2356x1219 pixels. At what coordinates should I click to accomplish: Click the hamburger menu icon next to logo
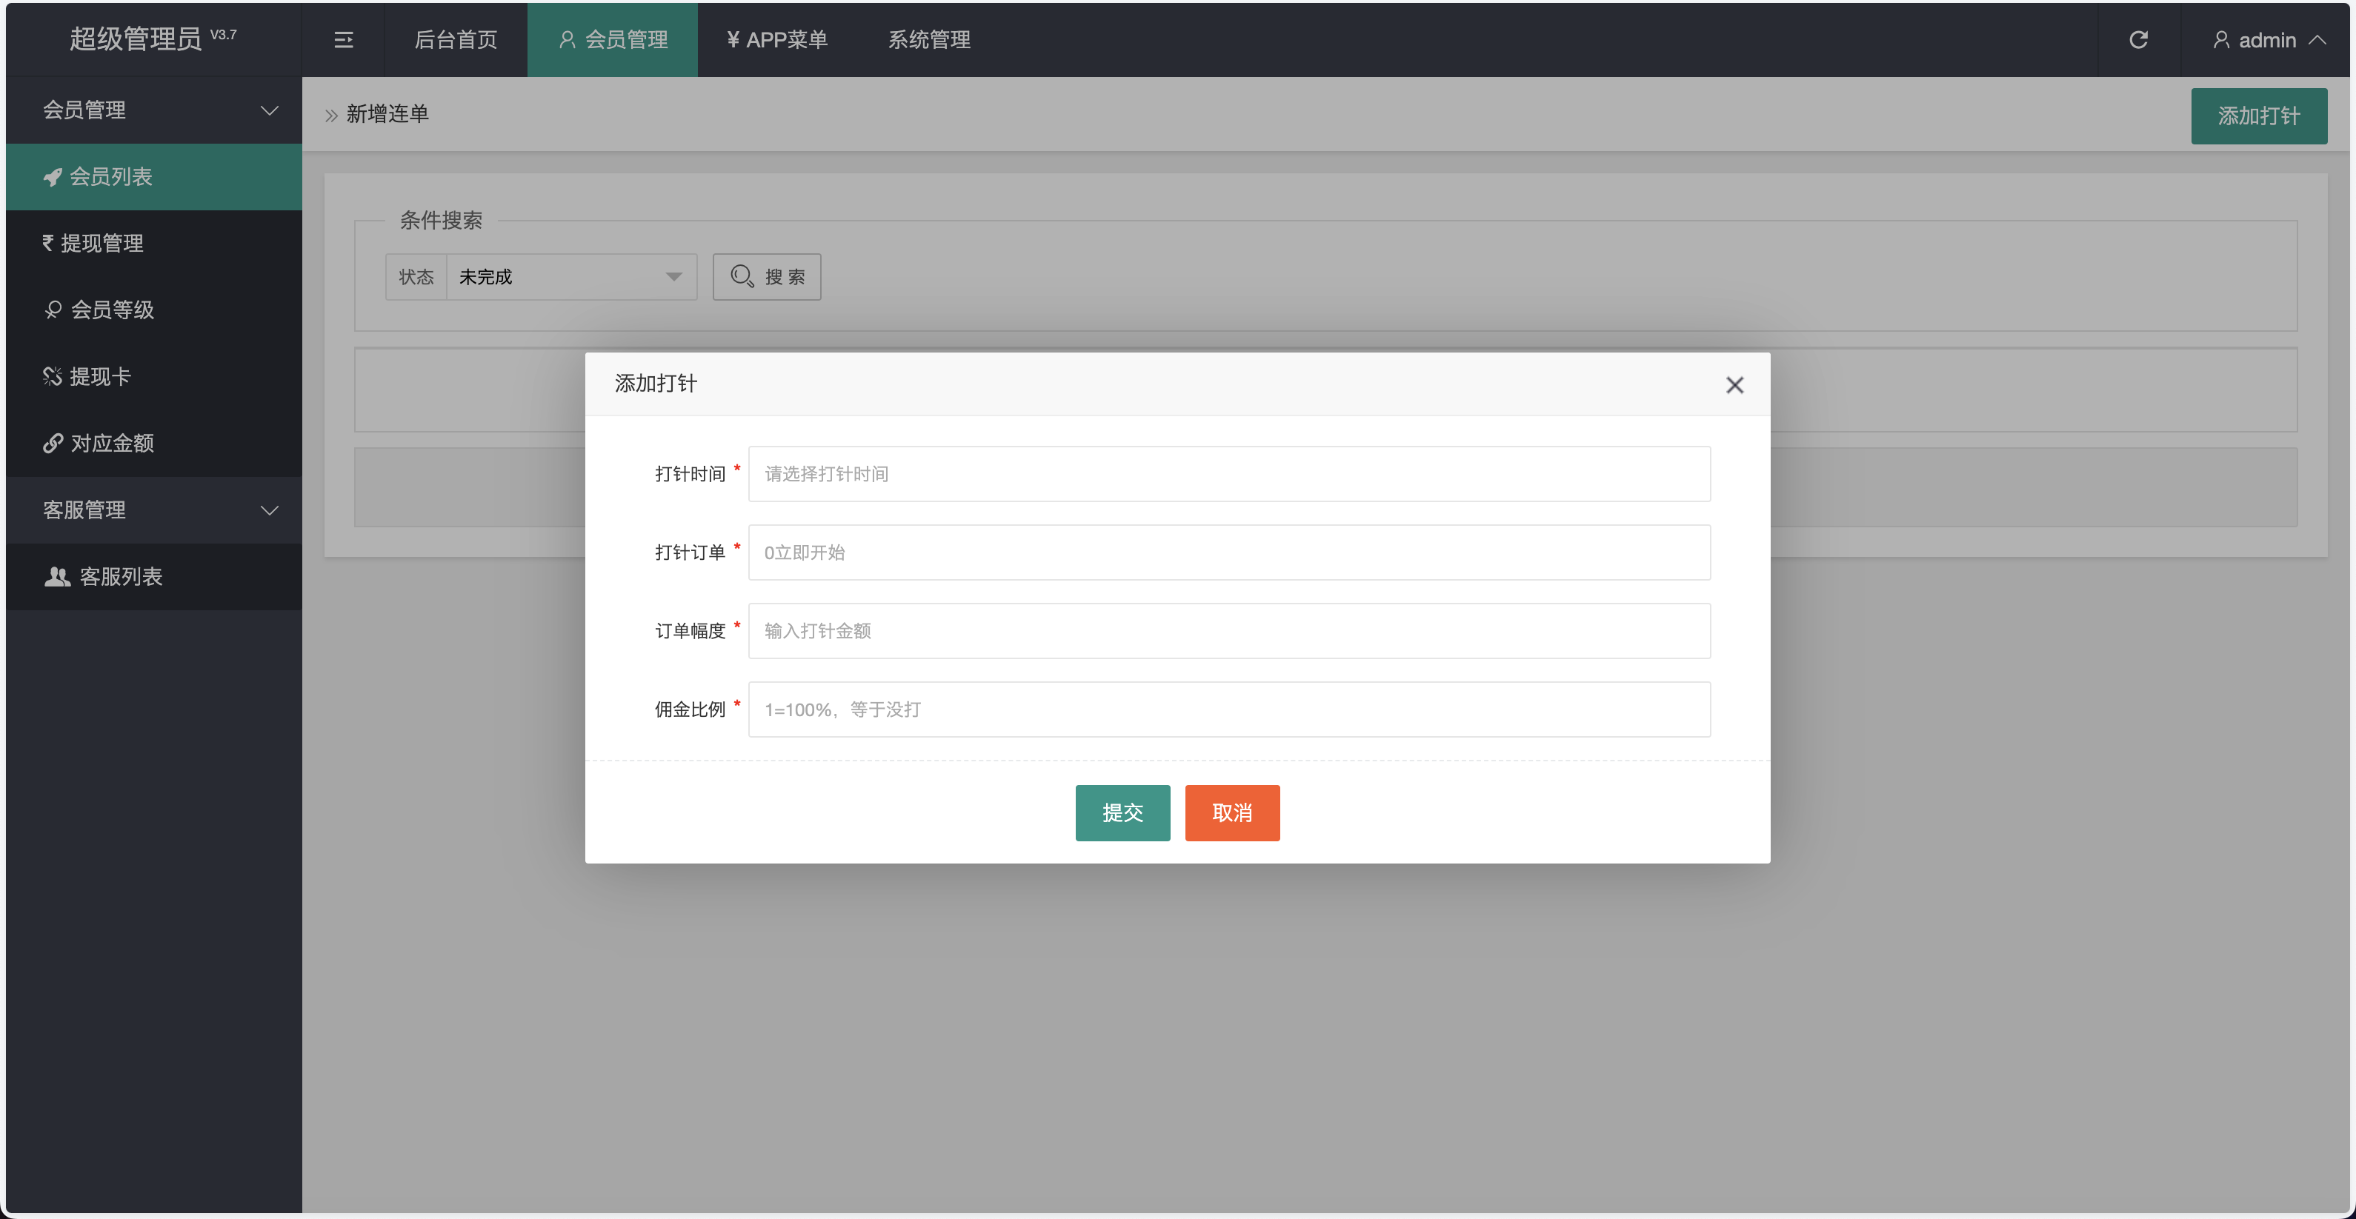343,39
